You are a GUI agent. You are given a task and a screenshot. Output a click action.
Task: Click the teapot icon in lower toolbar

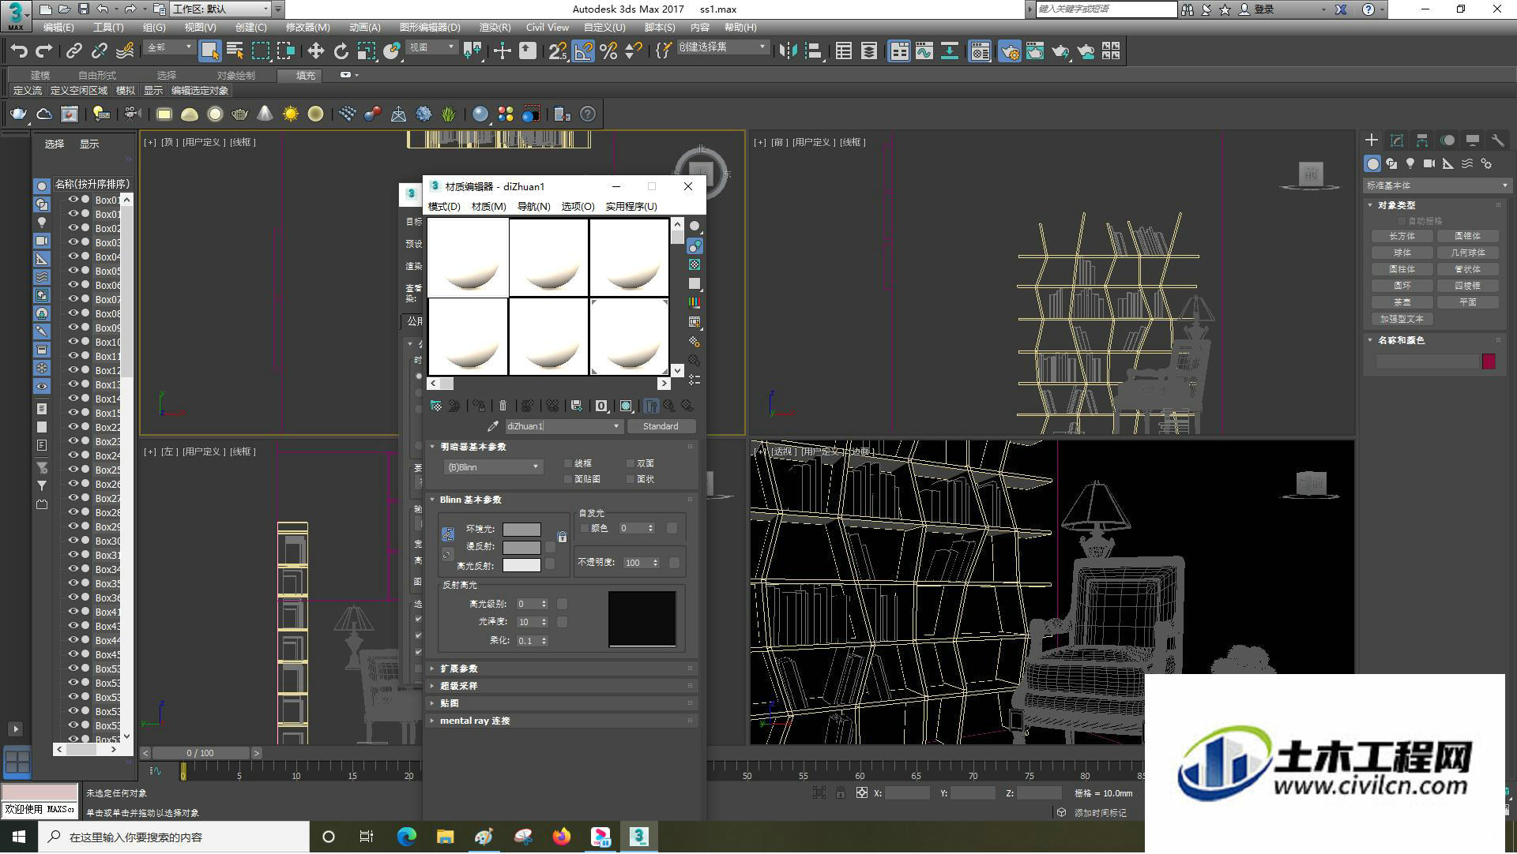[x=18, y=114]
